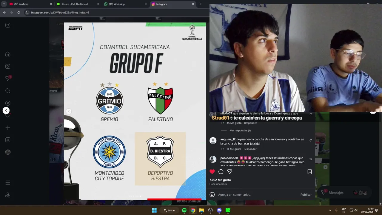Viewport: 382px width, 215px height.
Task: Like the comment by niic0o07
Action: click(x=311, y=114)
